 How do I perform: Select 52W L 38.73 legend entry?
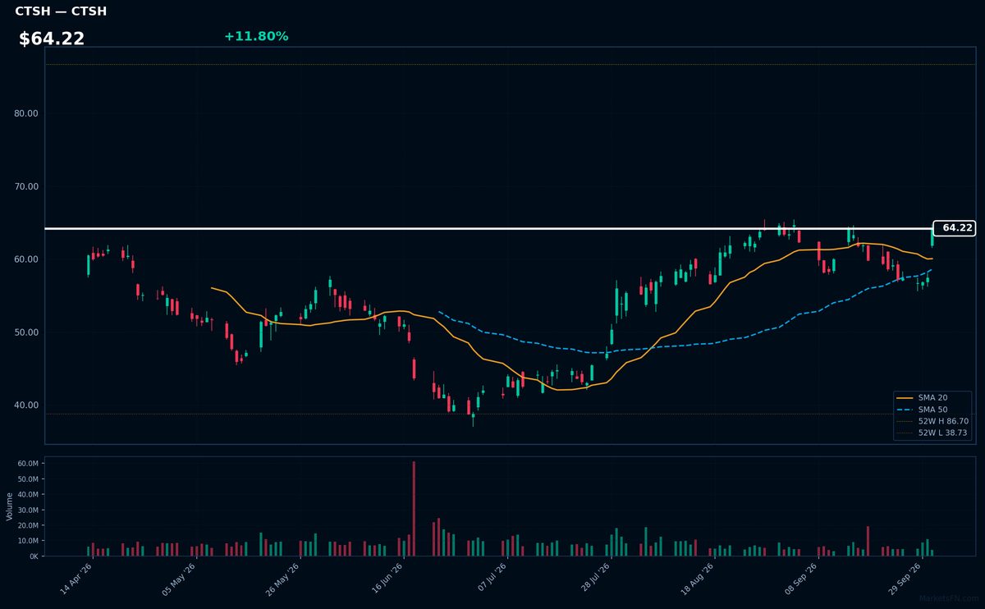click(932, 433)
